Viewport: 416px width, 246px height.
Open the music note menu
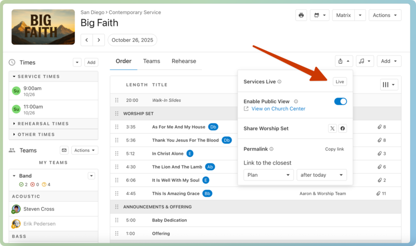(365, 61)
